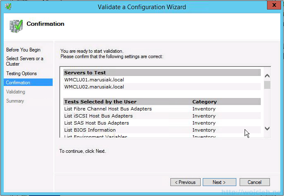Select the List iSCSI Host Bus Adapters row
Viewport: 284px width, 196px height.
coord(162,116)
